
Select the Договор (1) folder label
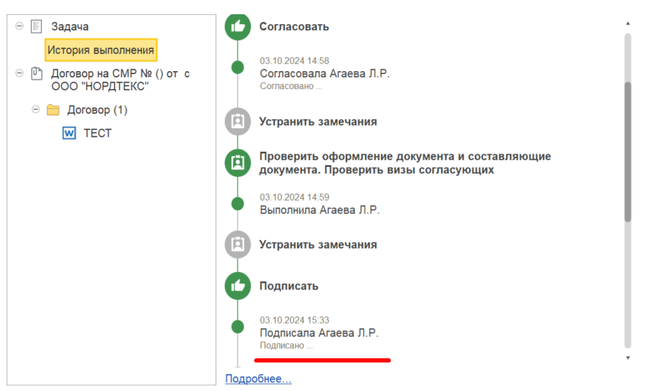coord(97,110)
